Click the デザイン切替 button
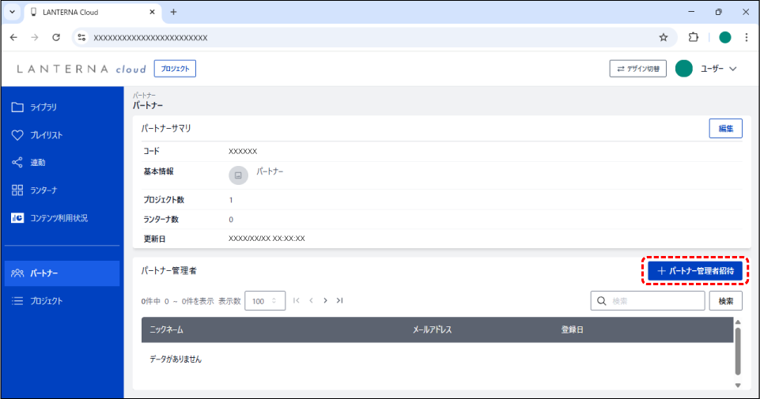Viewport: 760px width, 399px height. click(x=637, y=70)
